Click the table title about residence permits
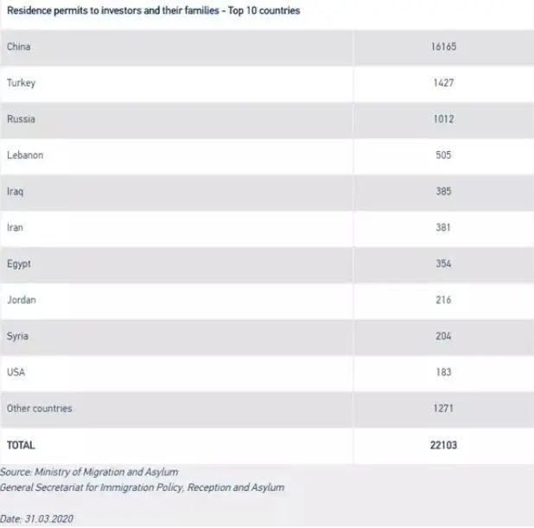 point(153,10)
